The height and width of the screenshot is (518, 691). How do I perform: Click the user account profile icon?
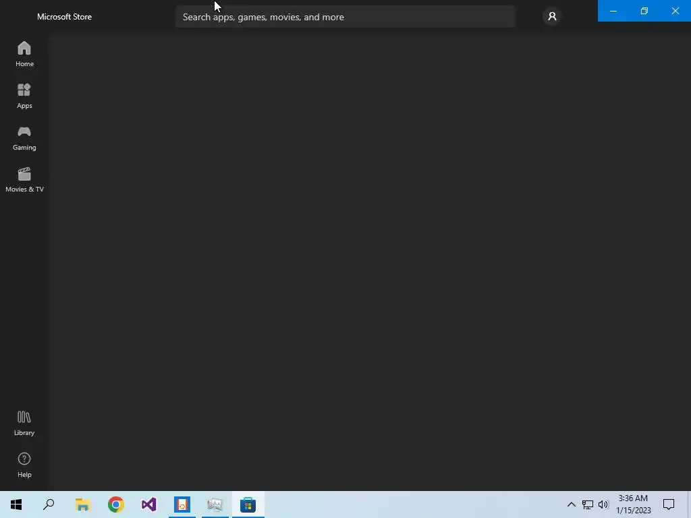click(552, 17)
